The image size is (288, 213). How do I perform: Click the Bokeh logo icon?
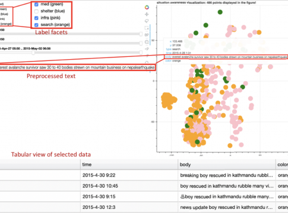coord(147,7)
